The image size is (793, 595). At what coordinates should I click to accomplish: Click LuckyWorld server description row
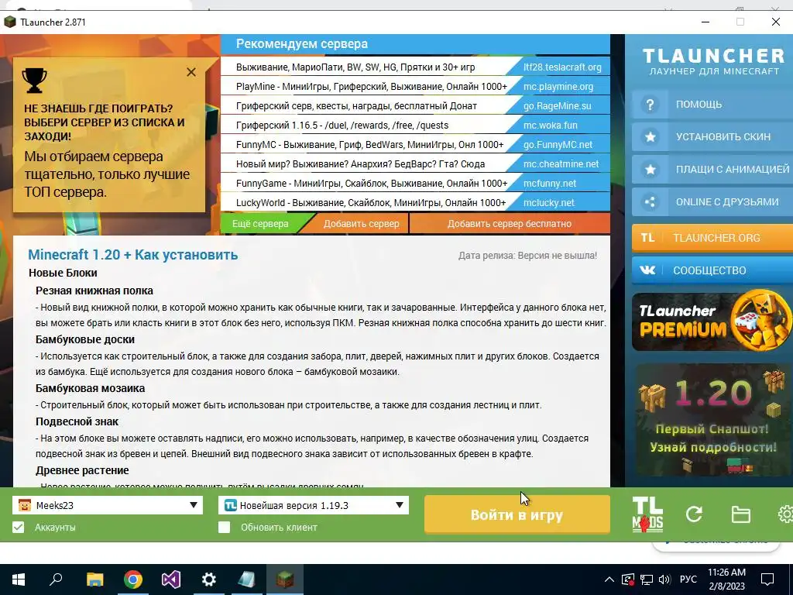[371, 202]
